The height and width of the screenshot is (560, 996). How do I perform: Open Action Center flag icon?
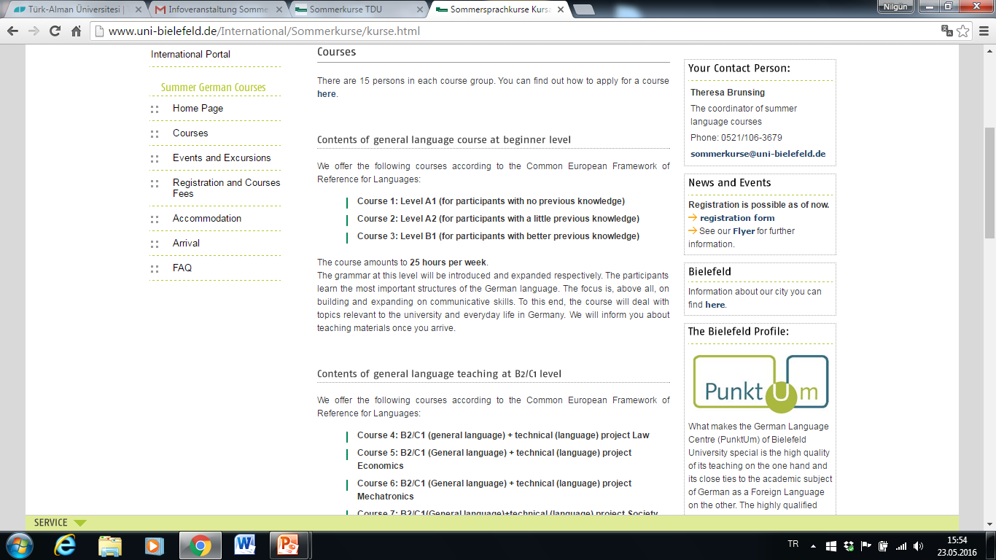(866, 545)
